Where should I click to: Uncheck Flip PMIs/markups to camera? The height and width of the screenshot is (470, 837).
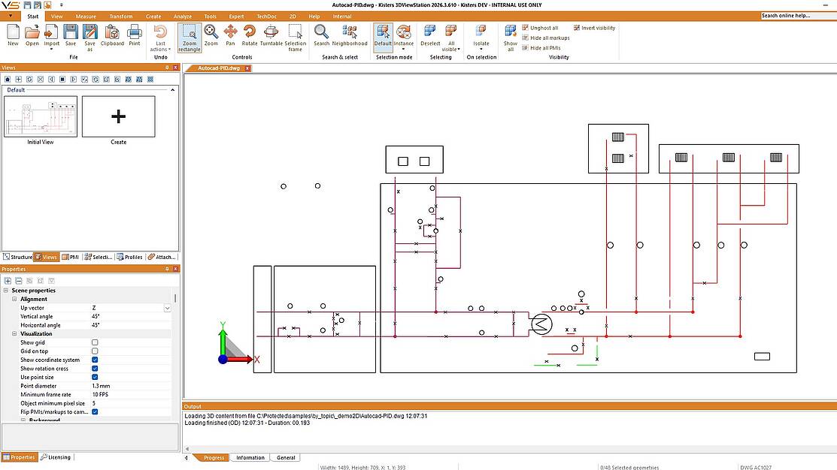pos(95,412)
